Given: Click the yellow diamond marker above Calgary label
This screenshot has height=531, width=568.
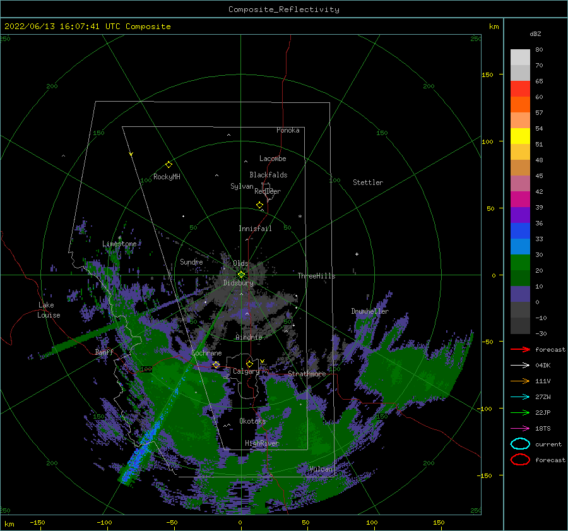Looking at the screenshot, I should click(x=249, y=364).
